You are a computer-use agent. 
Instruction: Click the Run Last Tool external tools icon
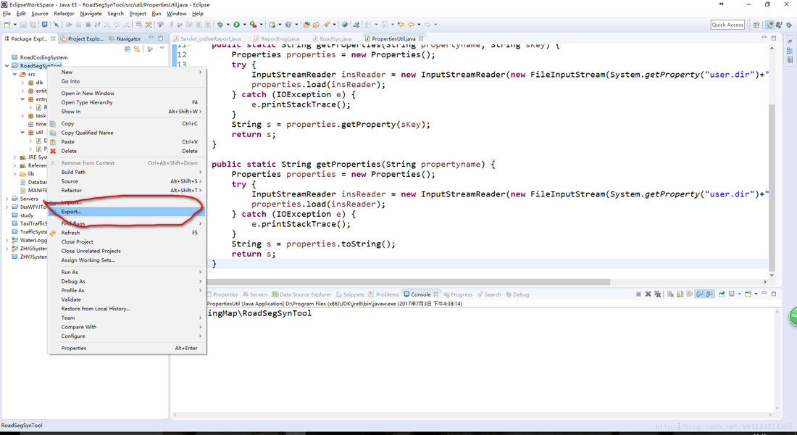[x=253, y=25]
